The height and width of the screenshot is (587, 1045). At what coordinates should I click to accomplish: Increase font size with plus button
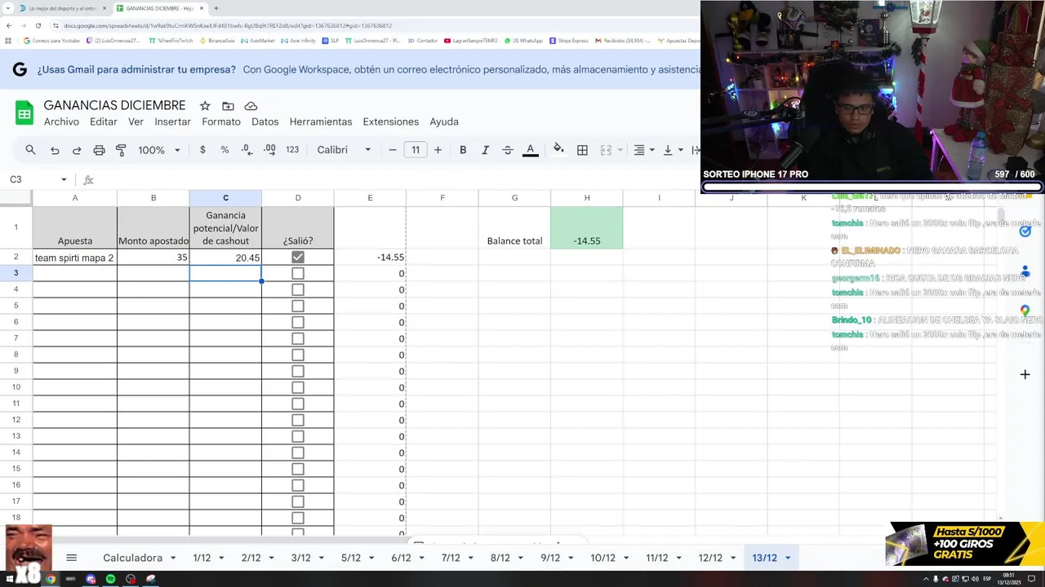[x=438, y=150]
